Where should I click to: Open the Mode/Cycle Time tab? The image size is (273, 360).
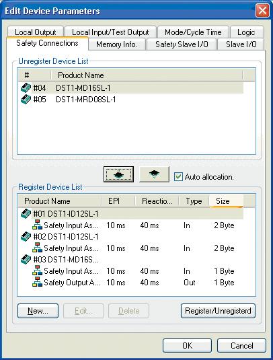(x=193, y=32)
